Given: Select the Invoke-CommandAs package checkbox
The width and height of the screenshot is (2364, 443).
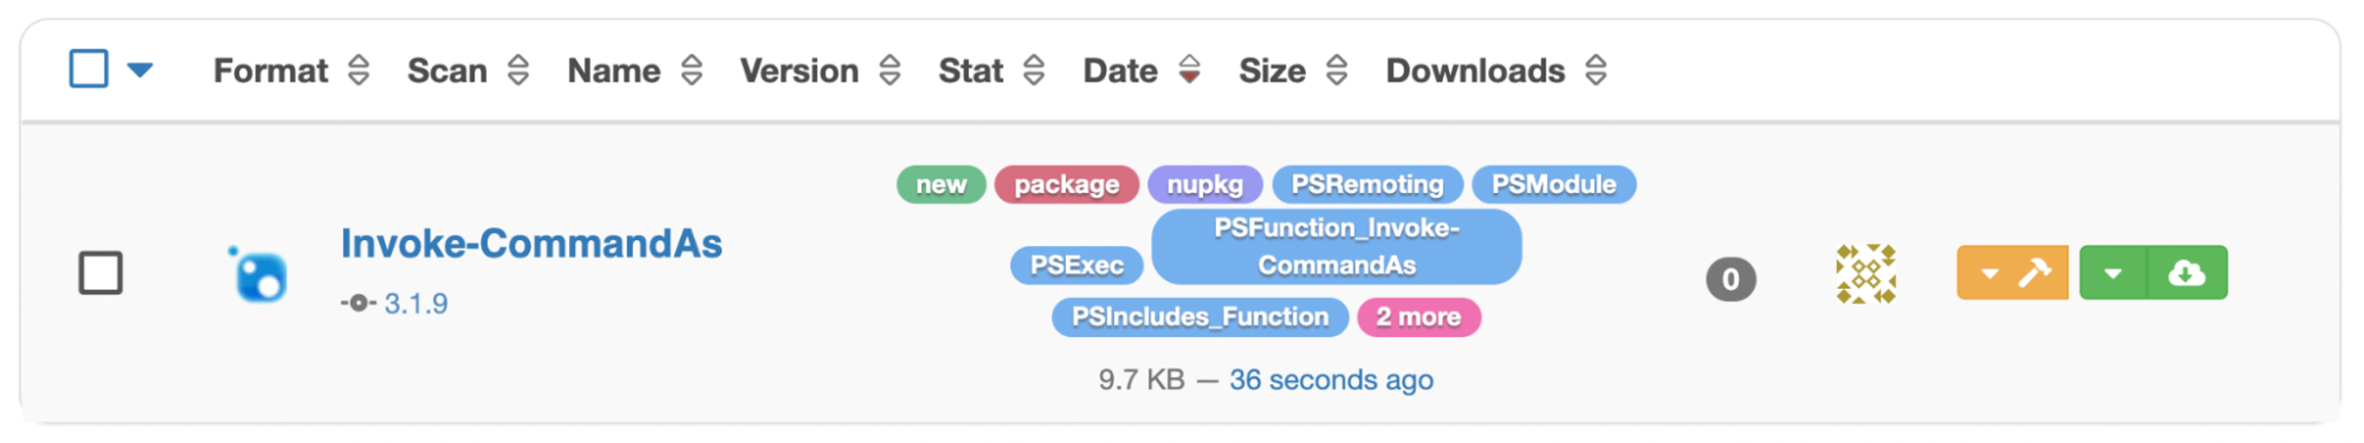Looking at the screenshot, I should point(101,273).
